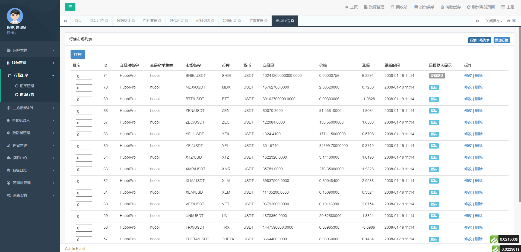Image resolution: width=521 pixels, height=252 pixels.
Task: Expand the 用户管理 sidebar menu
Action: pyautogui.click(x=30, y=50)
